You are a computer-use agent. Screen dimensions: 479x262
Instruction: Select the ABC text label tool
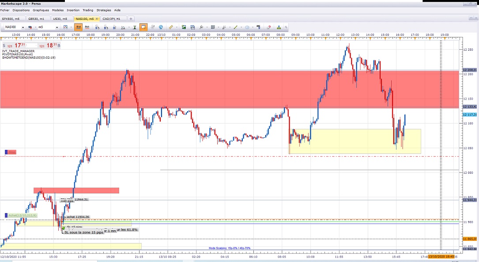(x=258, y=27)
